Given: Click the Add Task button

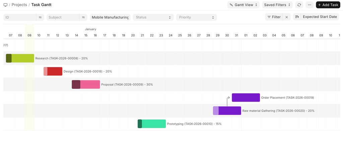Looking at the screenshot, I should tap(328, 5).
